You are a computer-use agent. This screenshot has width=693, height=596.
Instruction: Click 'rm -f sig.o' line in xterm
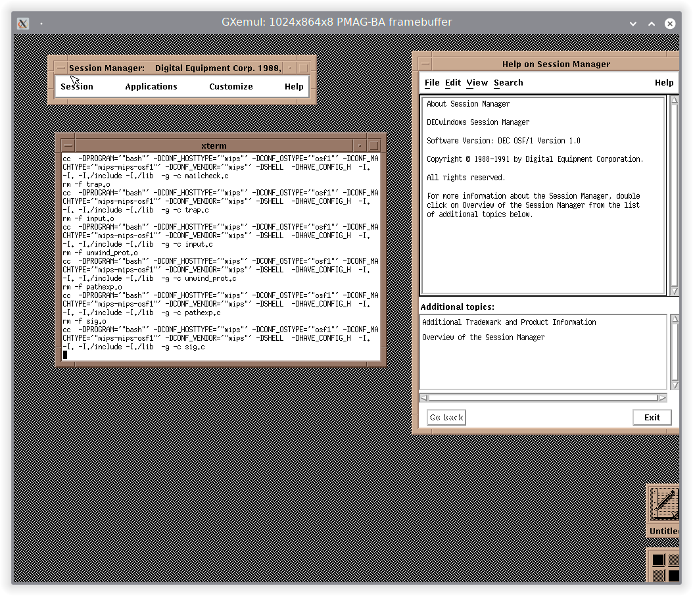pos(84,322)
